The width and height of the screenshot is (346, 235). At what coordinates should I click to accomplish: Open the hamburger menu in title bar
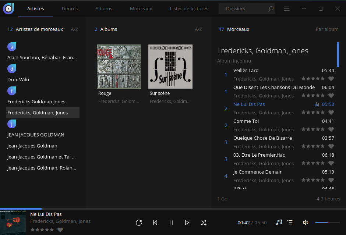tap(287, 9)
